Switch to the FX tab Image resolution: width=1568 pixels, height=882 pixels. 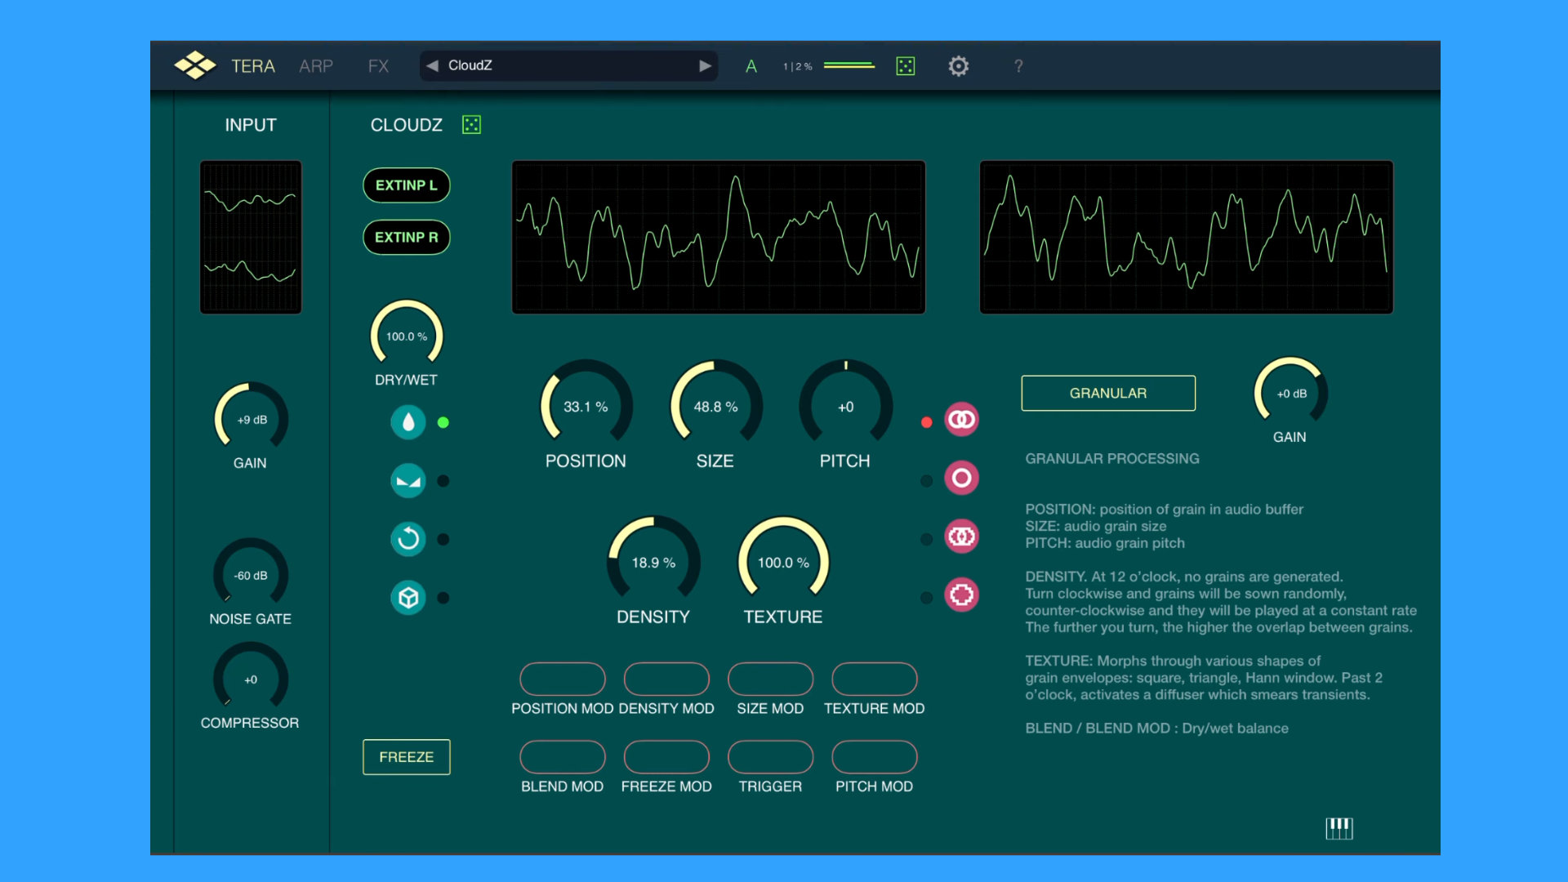(x=378, y=66)
